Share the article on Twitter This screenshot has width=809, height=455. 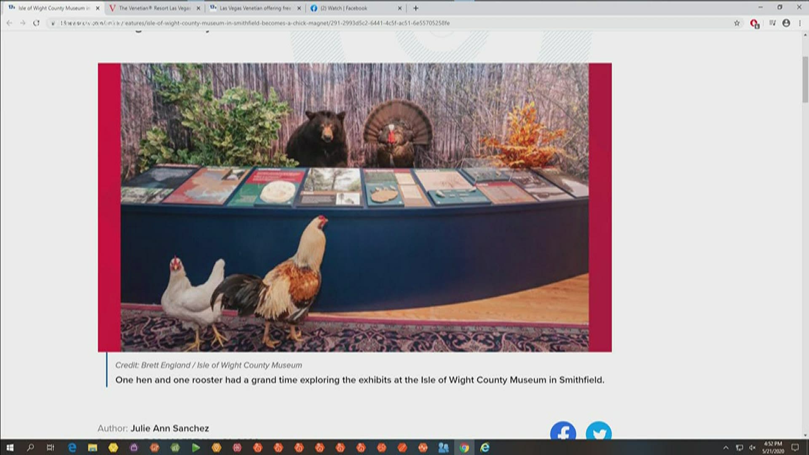[599, 431]
